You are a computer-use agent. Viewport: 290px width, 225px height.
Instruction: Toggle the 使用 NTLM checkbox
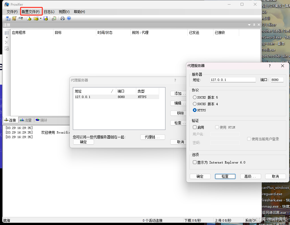(217, 127)
